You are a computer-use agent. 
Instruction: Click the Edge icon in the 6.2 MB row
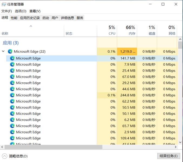[x=12, y=120]
